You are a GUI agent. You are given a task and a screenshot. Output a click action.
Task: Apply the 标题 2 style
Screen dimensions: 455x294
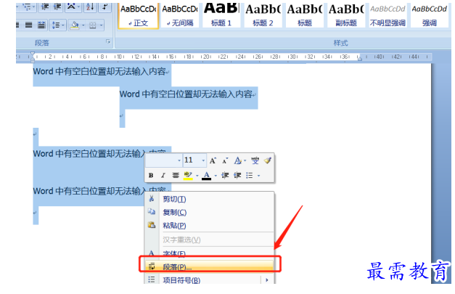point(263,16)
